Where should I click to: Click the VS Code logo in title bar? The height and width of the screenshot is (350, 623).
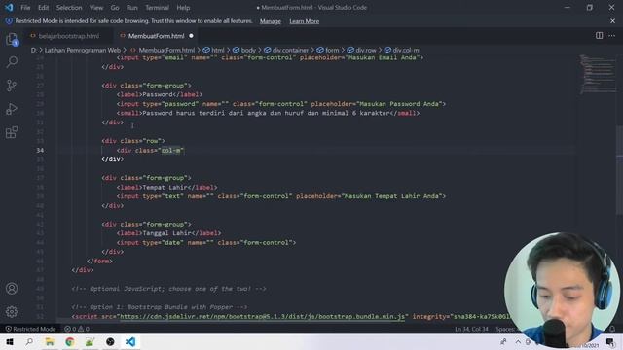tap(9, 7)
